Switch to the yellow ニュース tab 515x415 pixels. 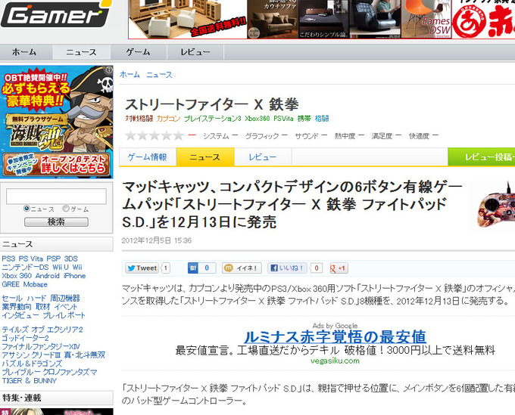[x=205, y=157]
